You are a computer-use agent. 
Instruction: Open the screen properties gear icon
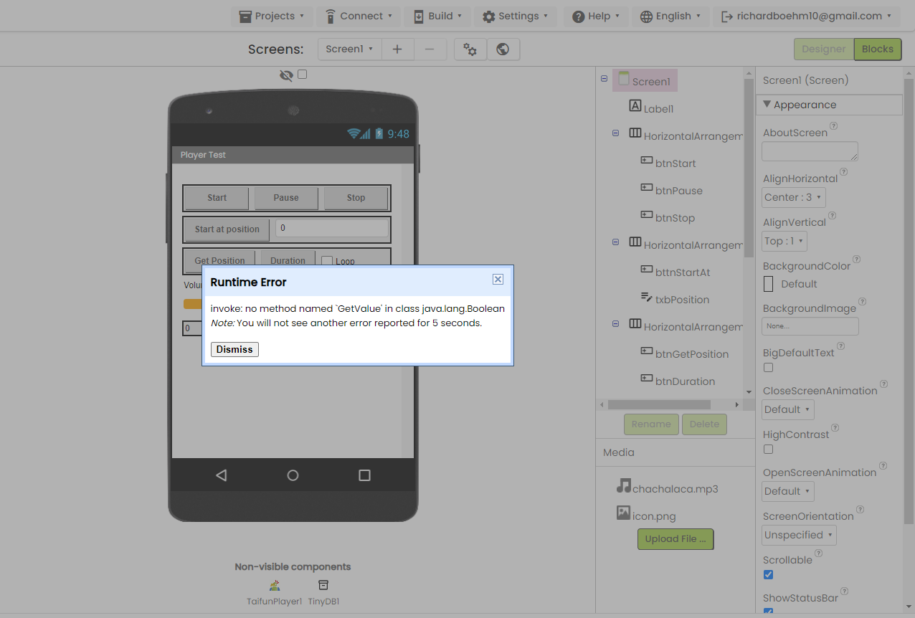470,49
